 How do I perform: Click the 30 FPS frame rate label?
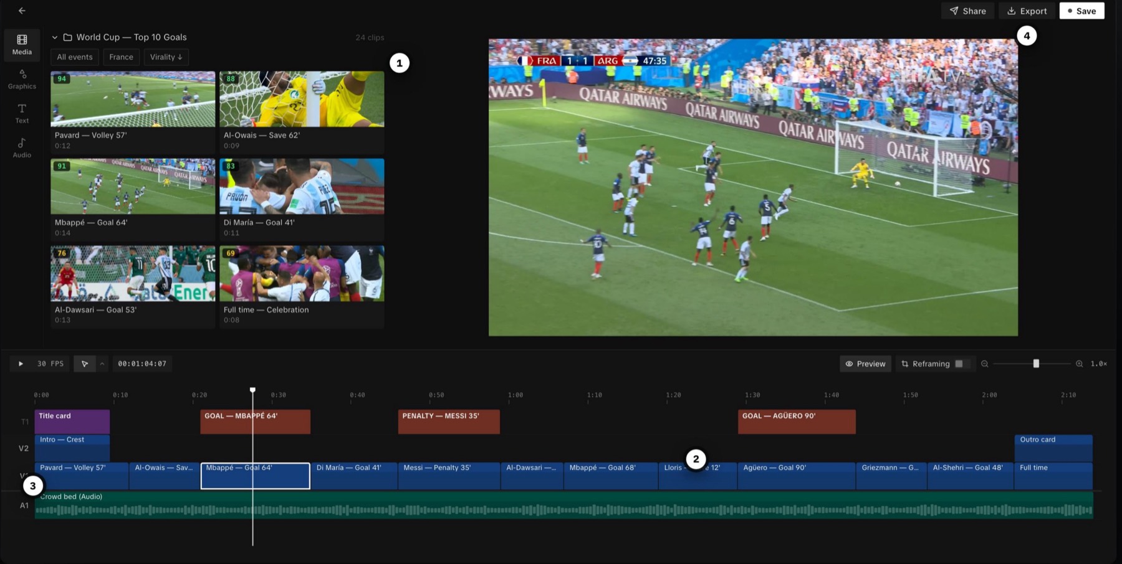[50, 364]
